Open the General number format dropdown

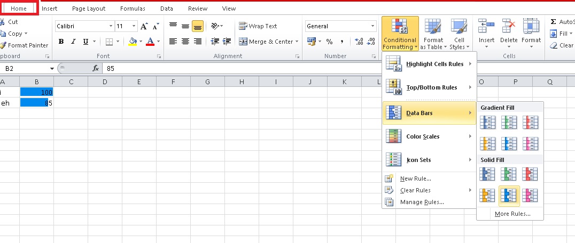373,26
